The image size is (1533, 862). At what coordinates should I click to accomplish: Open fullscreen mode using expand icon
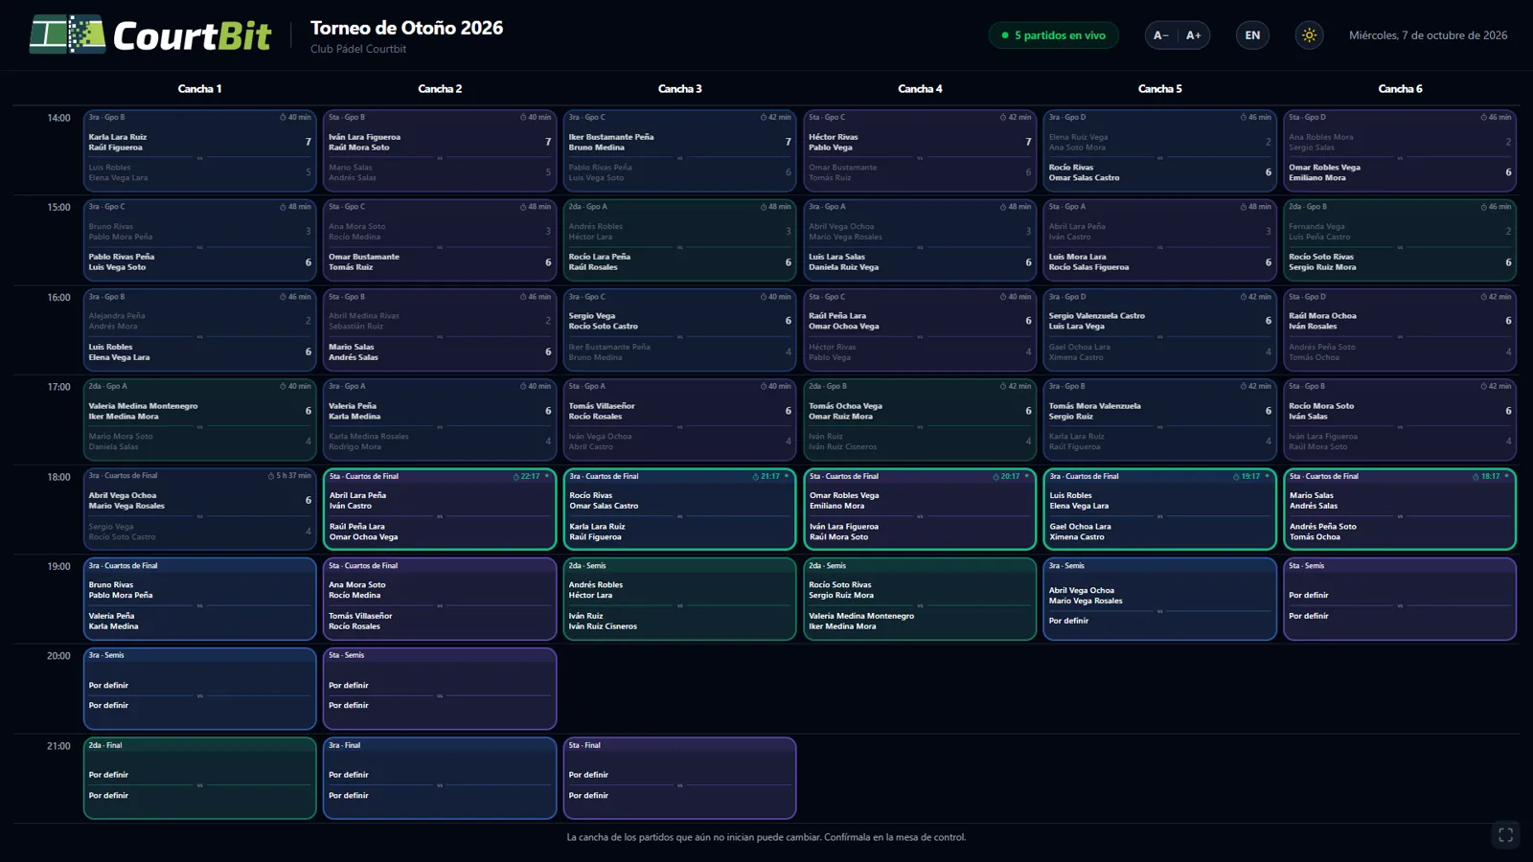[1505, 835]
